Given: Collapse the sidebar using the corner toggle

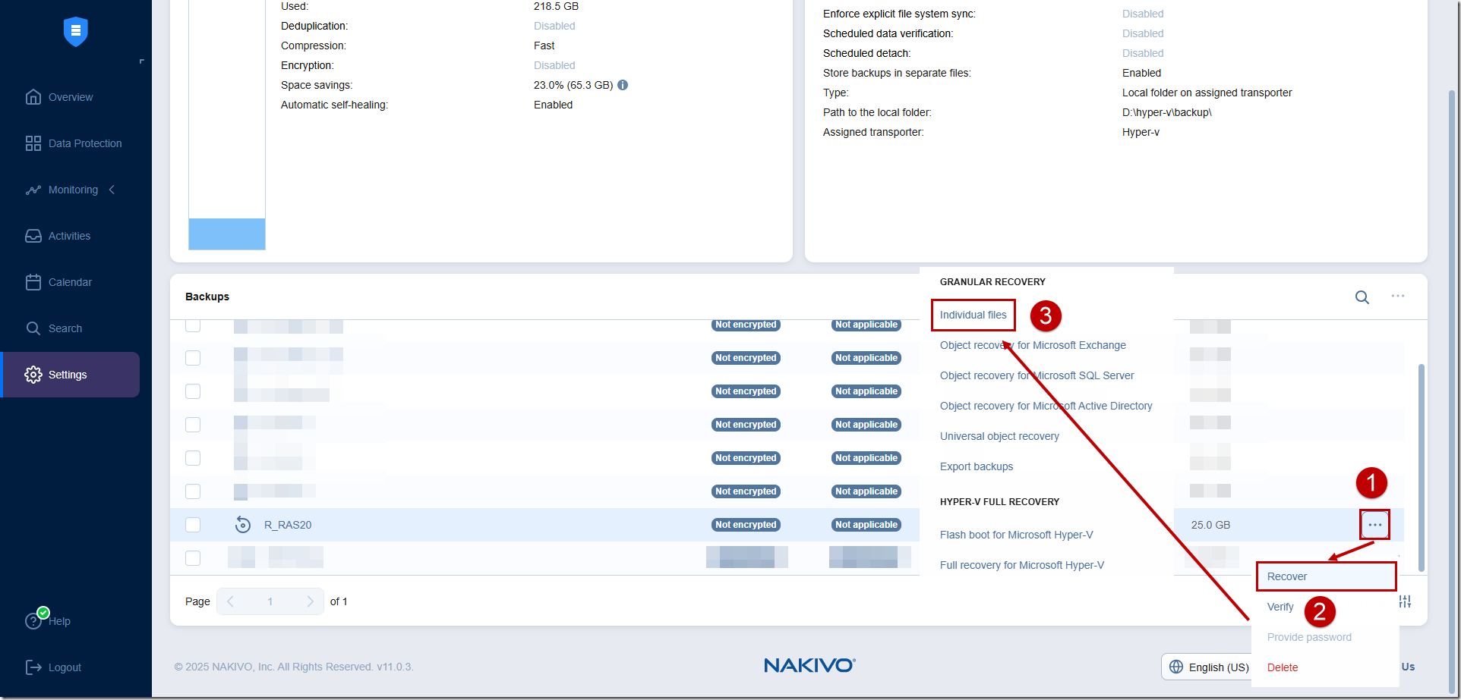Looking at the screenshot, I should tap(141, 61).
